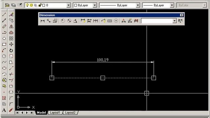Click the Dimension Text Edit tool
Screen dimensions: 210x118
click(130, 21)
